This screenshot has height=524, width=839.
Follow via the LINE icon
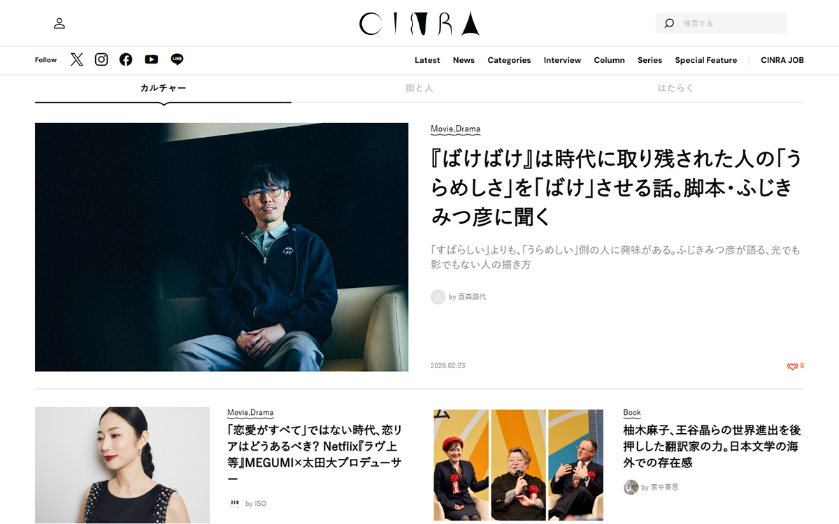point(177,59)
